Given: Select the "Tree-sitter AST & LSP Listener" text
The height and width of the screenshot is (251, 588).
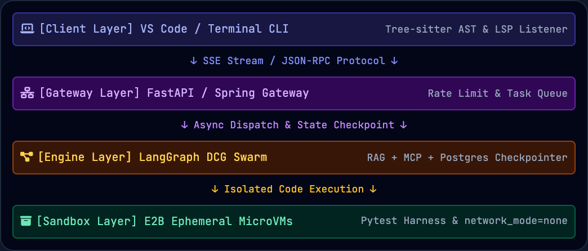Looking at the screenshot, I should [x=476, y=29].
